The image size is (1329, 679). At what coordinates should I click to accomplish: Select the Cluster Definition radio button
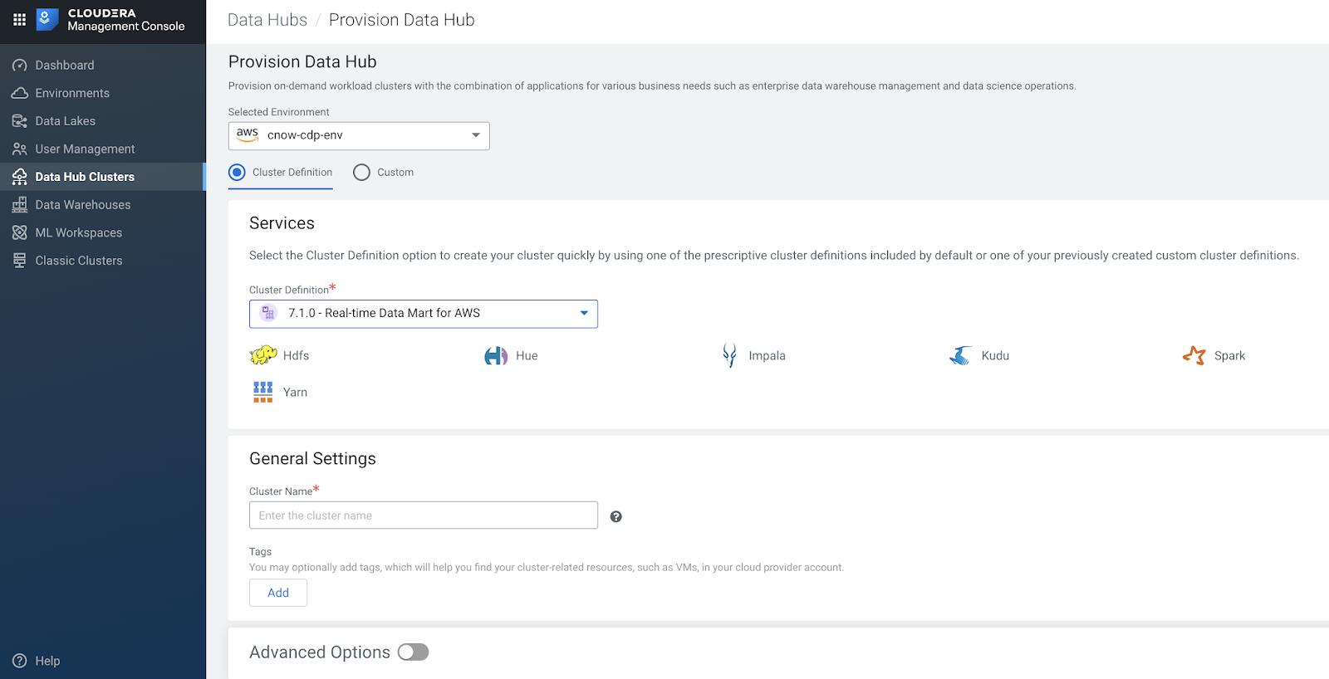(x=238, y=173)
